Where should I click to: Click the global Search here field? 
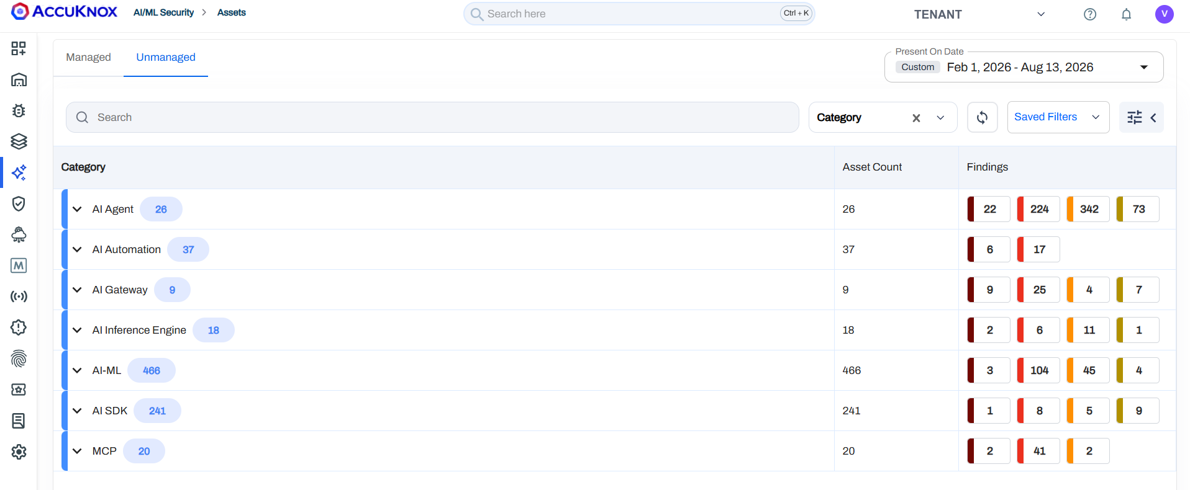tap(638, 14)
